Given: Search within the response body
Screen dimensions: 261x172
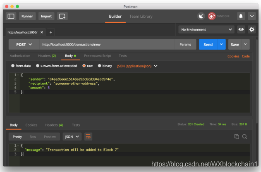Looking at the screenshot, I should tap(244, 136).
